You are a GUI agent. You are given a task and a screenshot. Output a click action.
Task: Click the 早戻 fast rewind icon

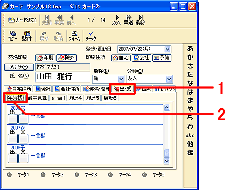(59, 20)
